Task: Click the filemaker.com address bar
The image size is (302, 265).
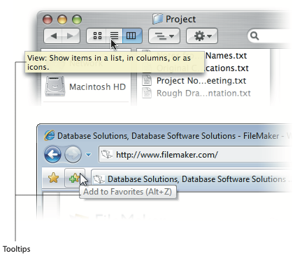Action: (195, 155)
